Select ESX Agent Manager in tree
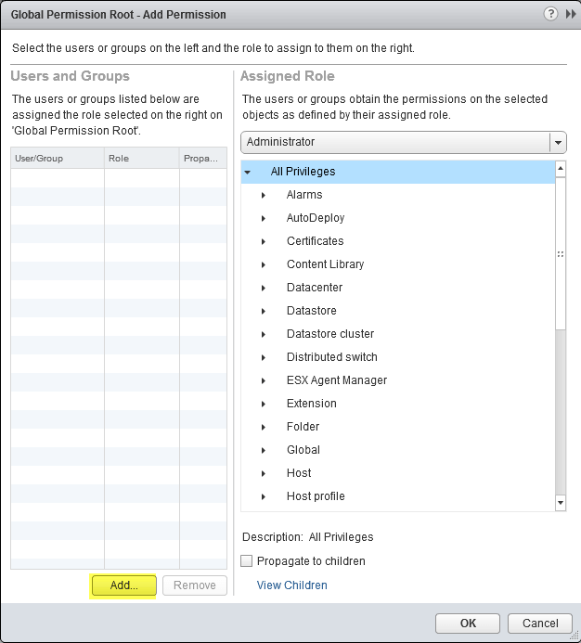The height and width of the screenshot is (643, 581). coord(337,380)
